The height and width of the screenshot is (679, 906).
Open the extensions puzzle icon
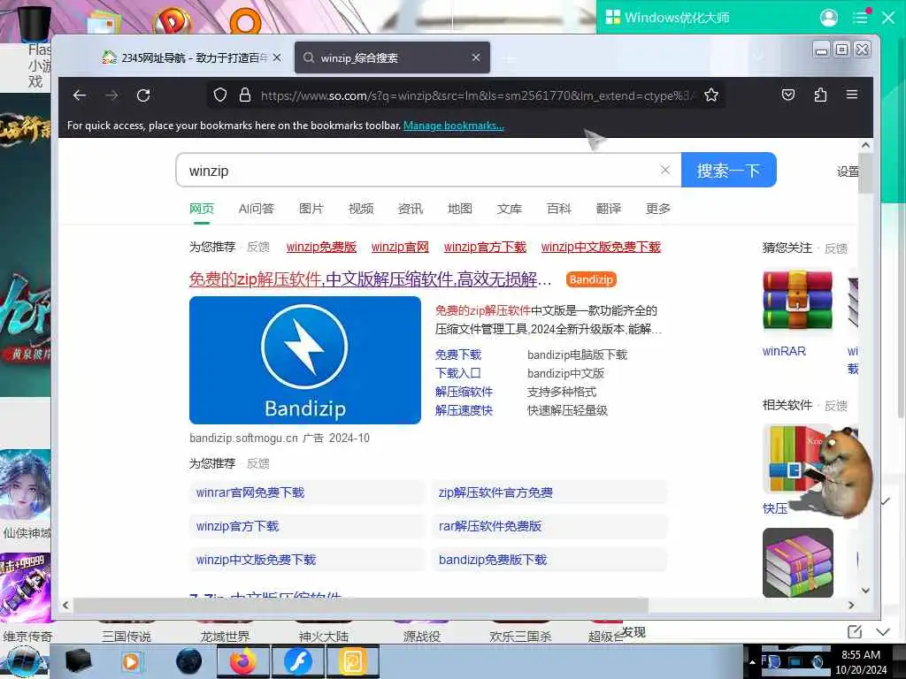tap(820, 95)
